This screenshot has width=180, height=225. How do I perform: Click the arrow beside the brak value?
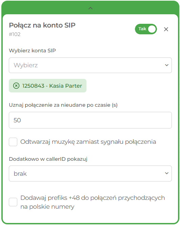point(167,173)
